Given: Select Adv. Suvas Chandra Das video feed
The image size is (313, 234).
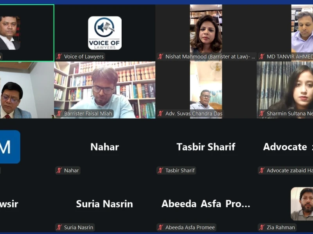Looking at the screenshot, I should (x=206, y=90).
